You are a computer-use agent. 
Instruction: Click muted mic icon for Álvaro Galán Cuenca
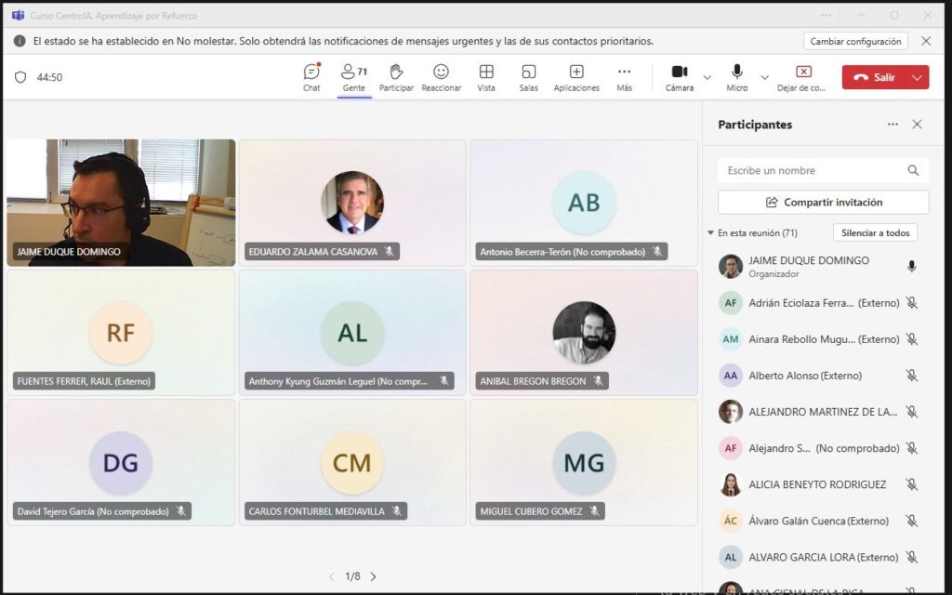911,521
